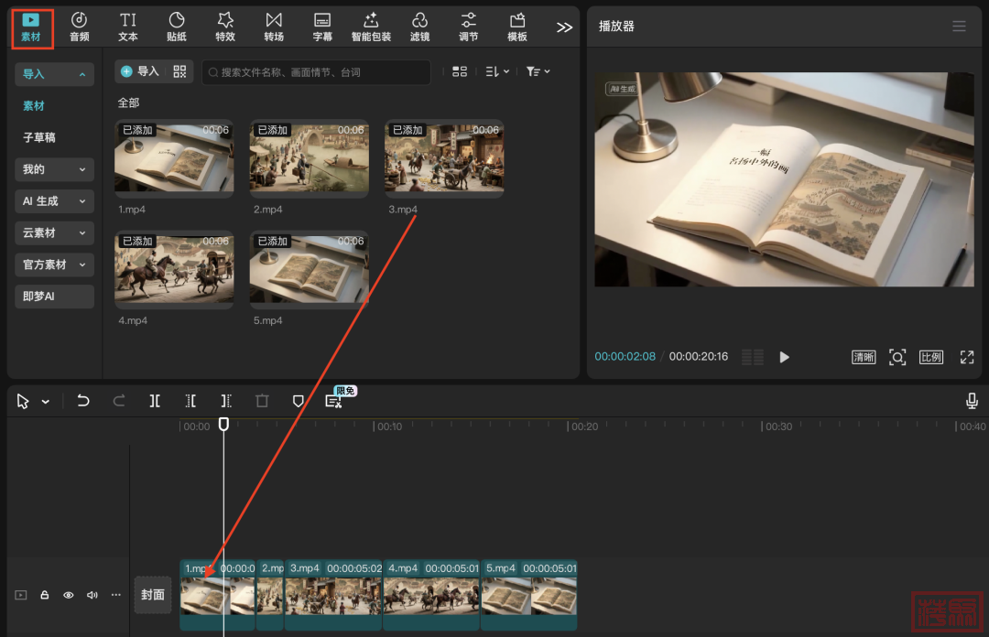Click the 导入 import button with plus
The image size is (989, 637).
[x=140, y=71]
